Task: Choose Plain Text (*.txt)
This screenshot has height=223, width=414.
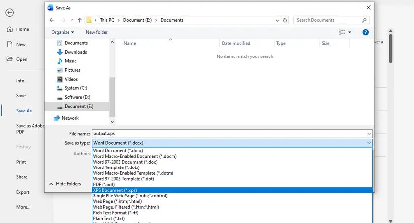Action: (x=232, y=219)
